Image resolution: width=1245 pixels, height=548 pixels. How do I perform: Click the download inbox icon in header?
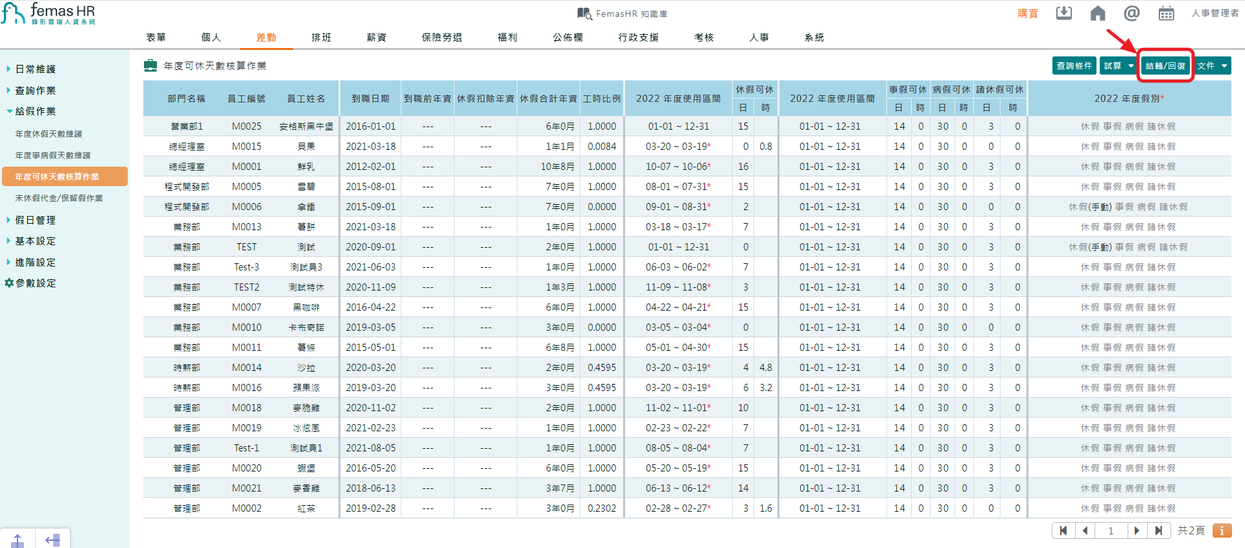[1064, 13]
